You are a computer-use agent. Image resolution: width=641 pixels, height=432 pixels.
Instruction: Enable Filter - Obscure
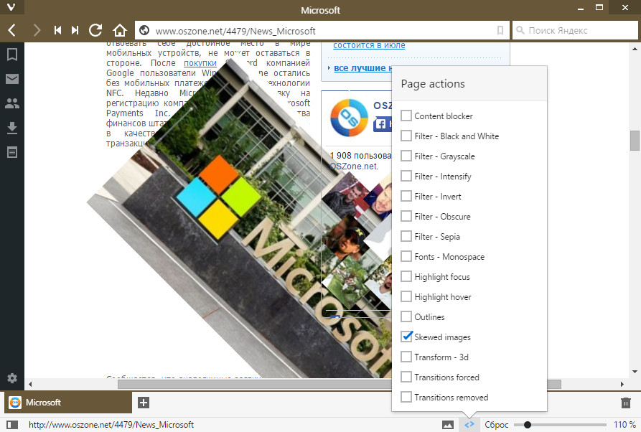[406, 216]
